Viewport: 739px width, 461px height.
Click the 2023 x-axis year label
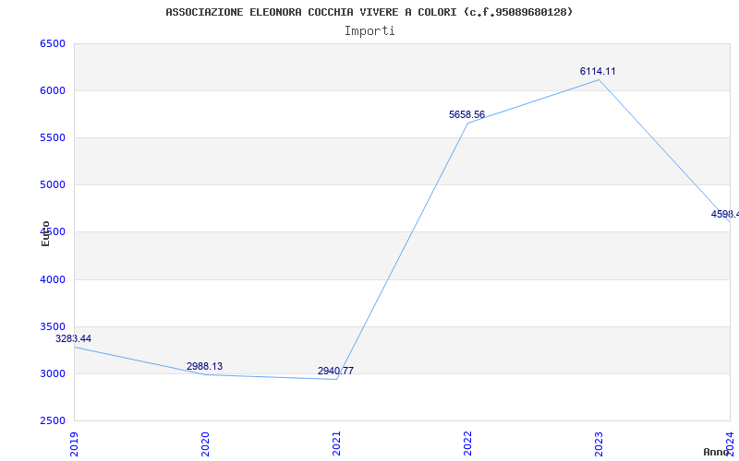coord(599,444)
